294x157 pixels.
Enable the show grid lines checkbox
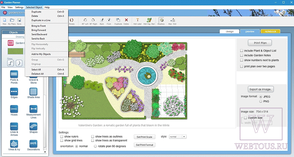(x=62, y=140)
